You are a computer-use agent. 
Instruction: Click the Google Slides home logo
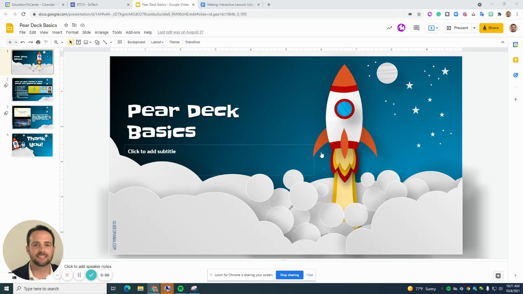point(10,28)
